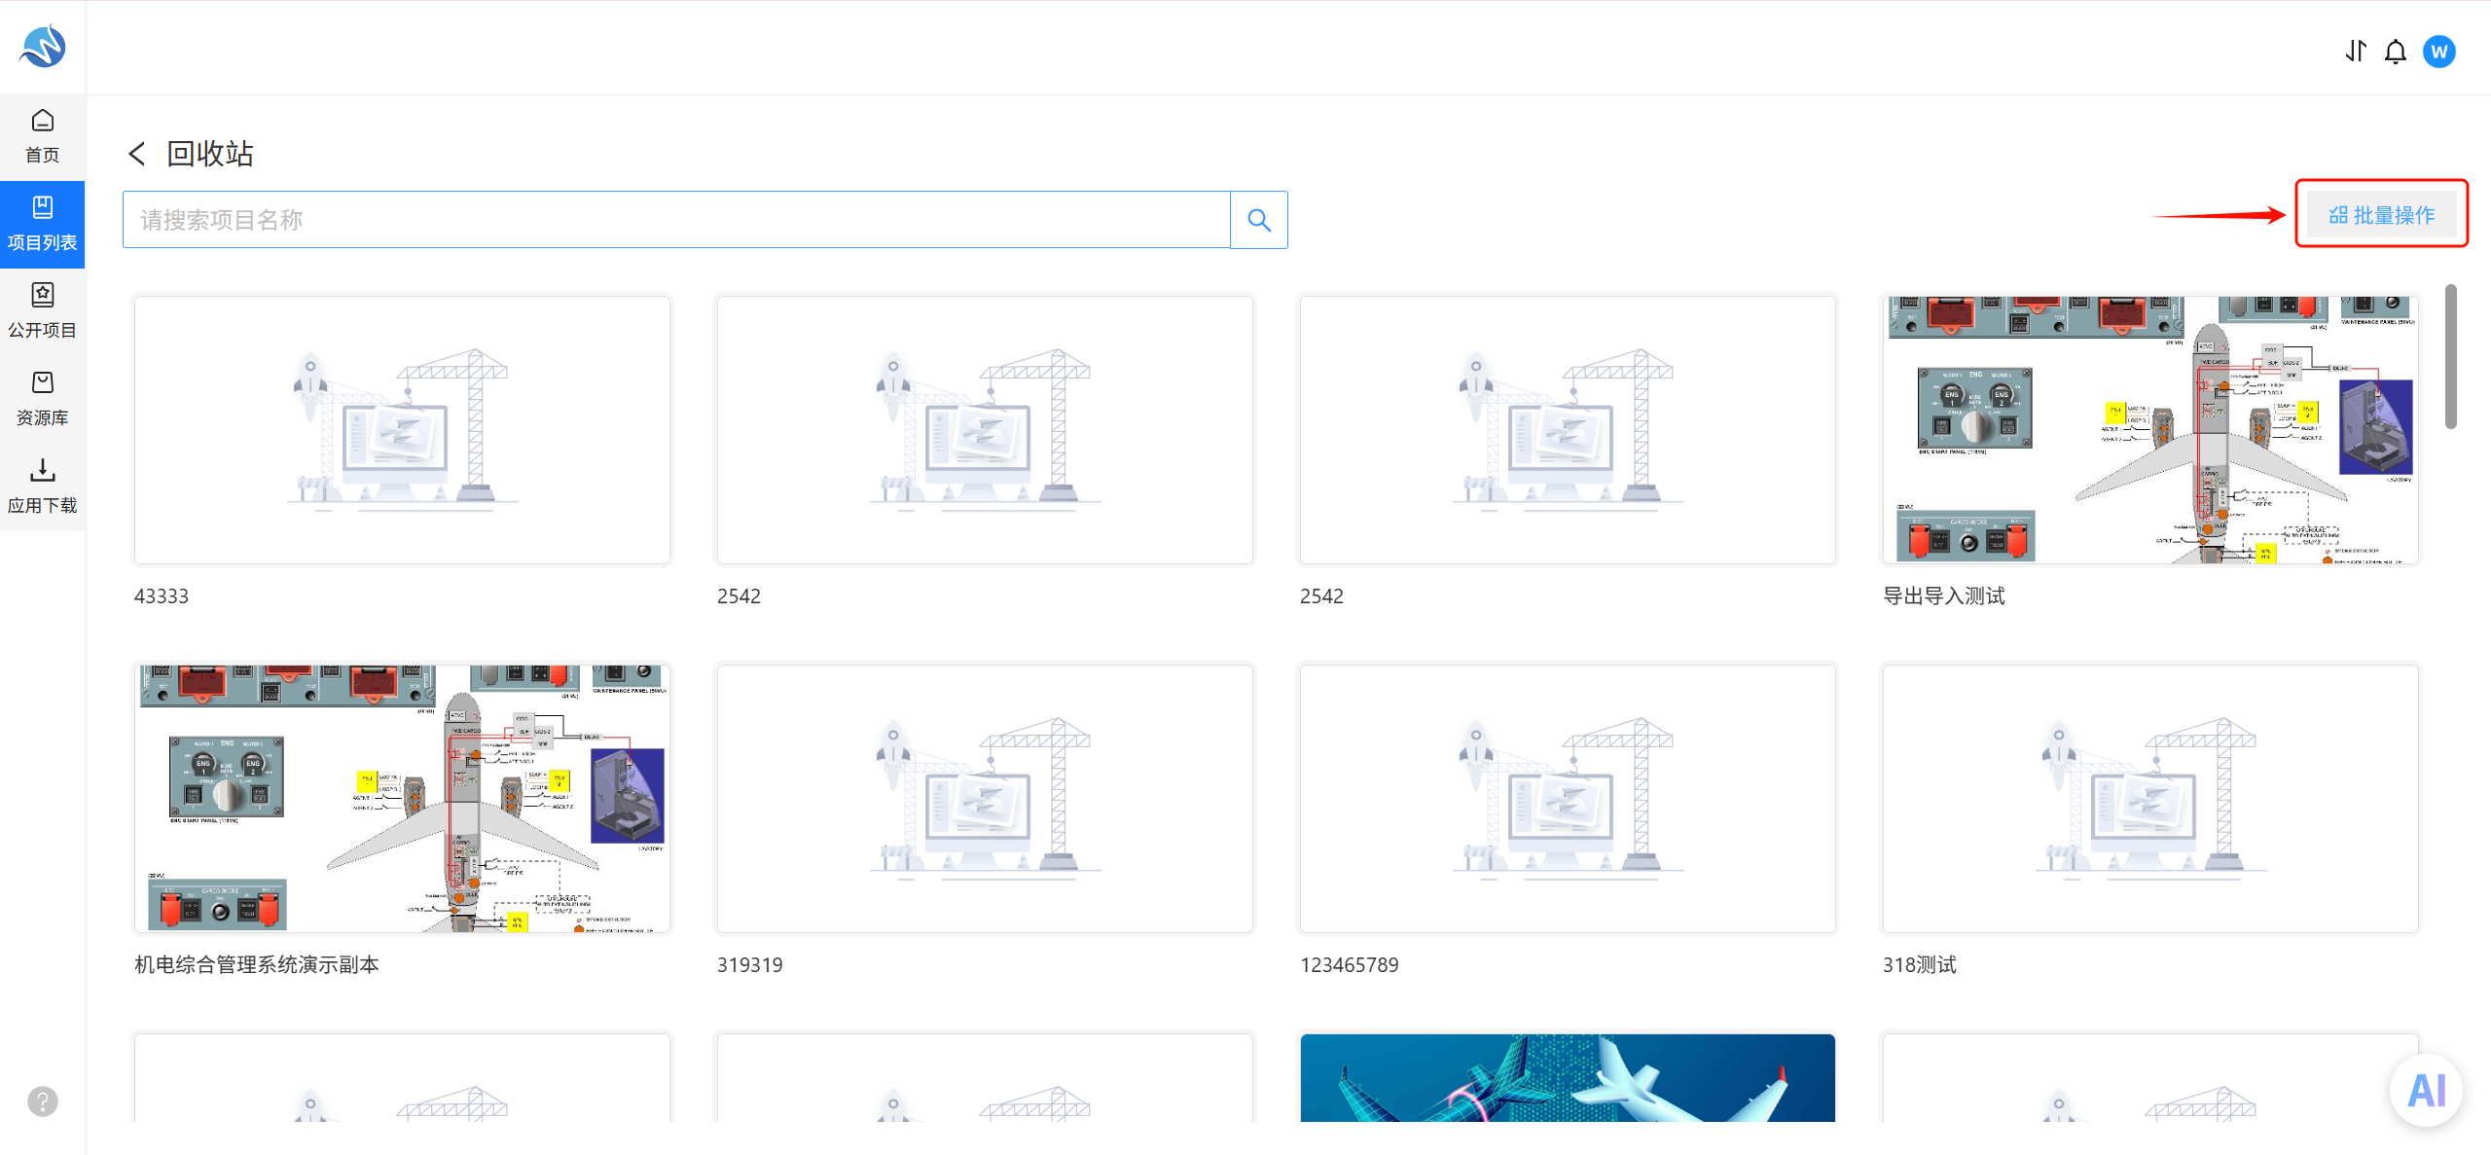This screenshot has width=2491, height=1155.
Task: Launch the AI assistant button
Action: 2426,1091
